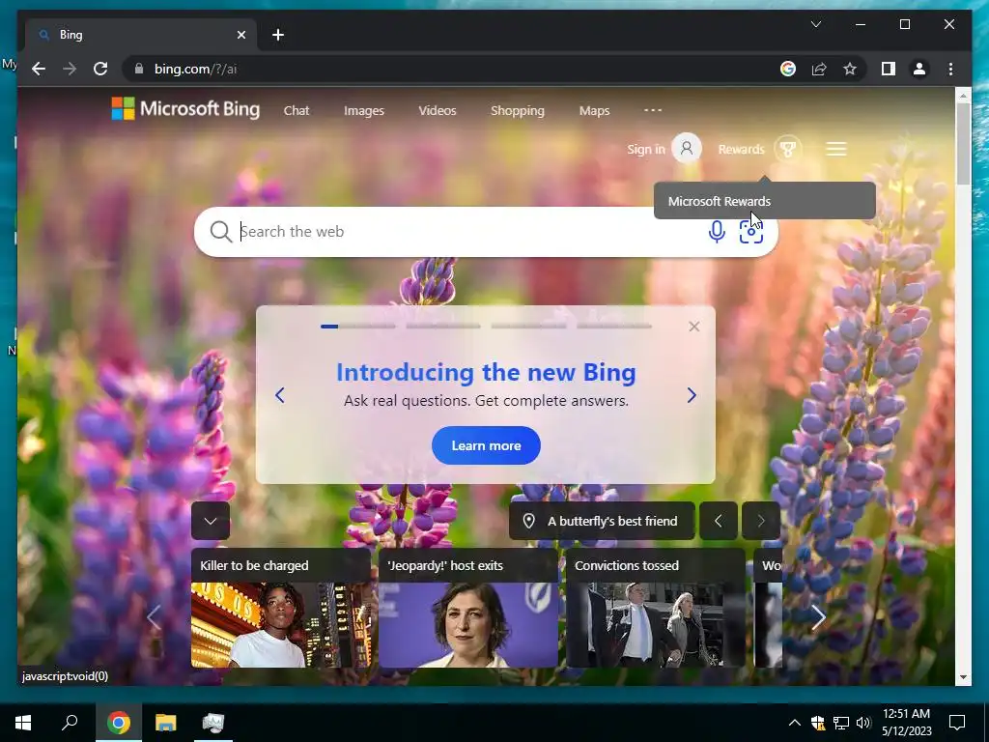This screenshot has width=989, height=742.
Task: Focus the Search the web input field
Action: point(466,232)
